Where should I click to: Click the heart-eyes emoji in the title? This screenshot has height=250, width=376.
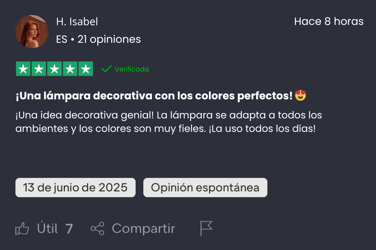click(301, 96)
